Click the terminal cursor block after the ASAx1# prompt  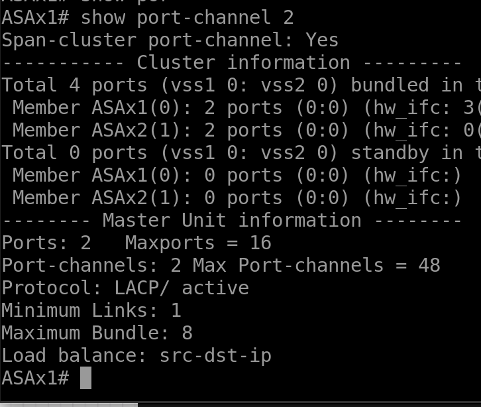(85, 378)
